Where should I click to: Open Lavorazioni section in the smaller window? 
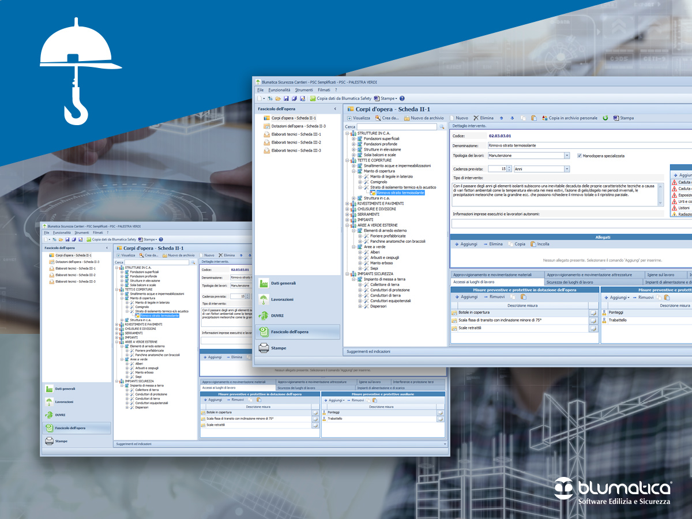77,401
